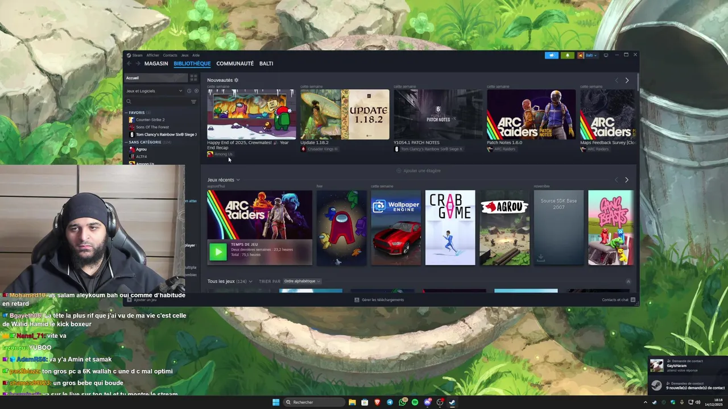Open the BIBLIOTHÈQUE tab

[x=192, y=64]
